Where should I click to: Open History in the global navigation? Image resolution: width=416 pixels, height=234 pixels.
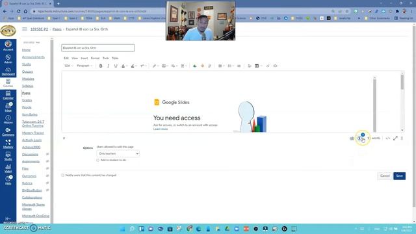8,120
